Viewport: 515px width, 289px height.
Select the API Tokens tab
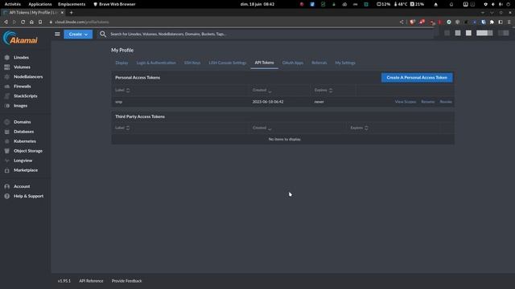264,63
